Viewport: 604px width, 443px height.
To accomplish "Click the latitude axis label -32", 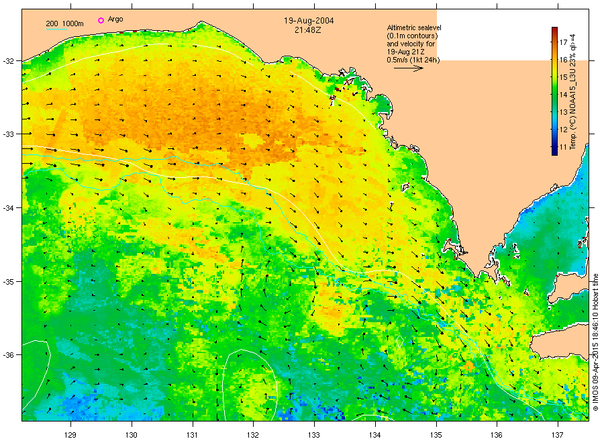I will click(8, 61).
